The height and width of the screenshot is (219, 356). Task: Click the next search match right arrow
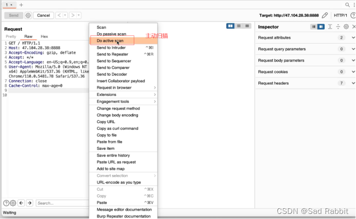click(x=29, y=203)
